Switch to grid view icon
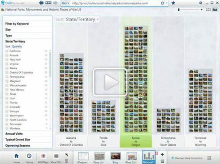This screenshot has height=164, width=220. tap(208, 10)
